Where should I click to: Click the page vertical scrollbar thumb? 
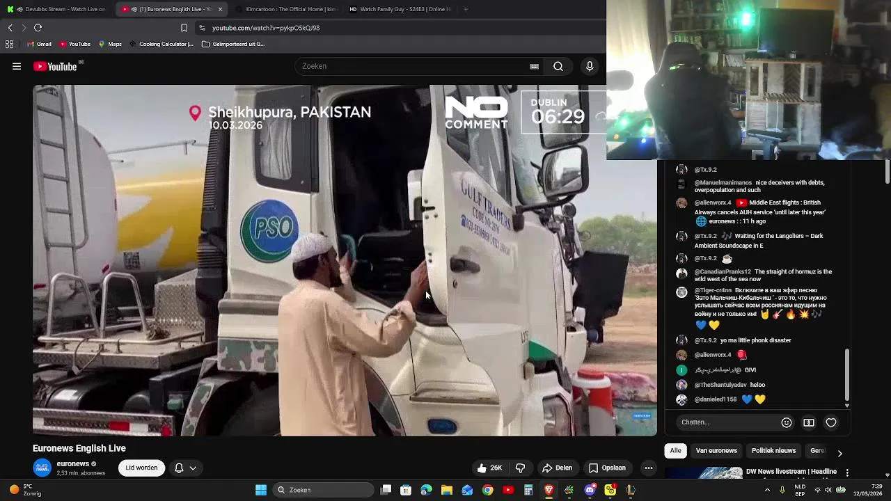pyautogui.click(x=888, y=171)
